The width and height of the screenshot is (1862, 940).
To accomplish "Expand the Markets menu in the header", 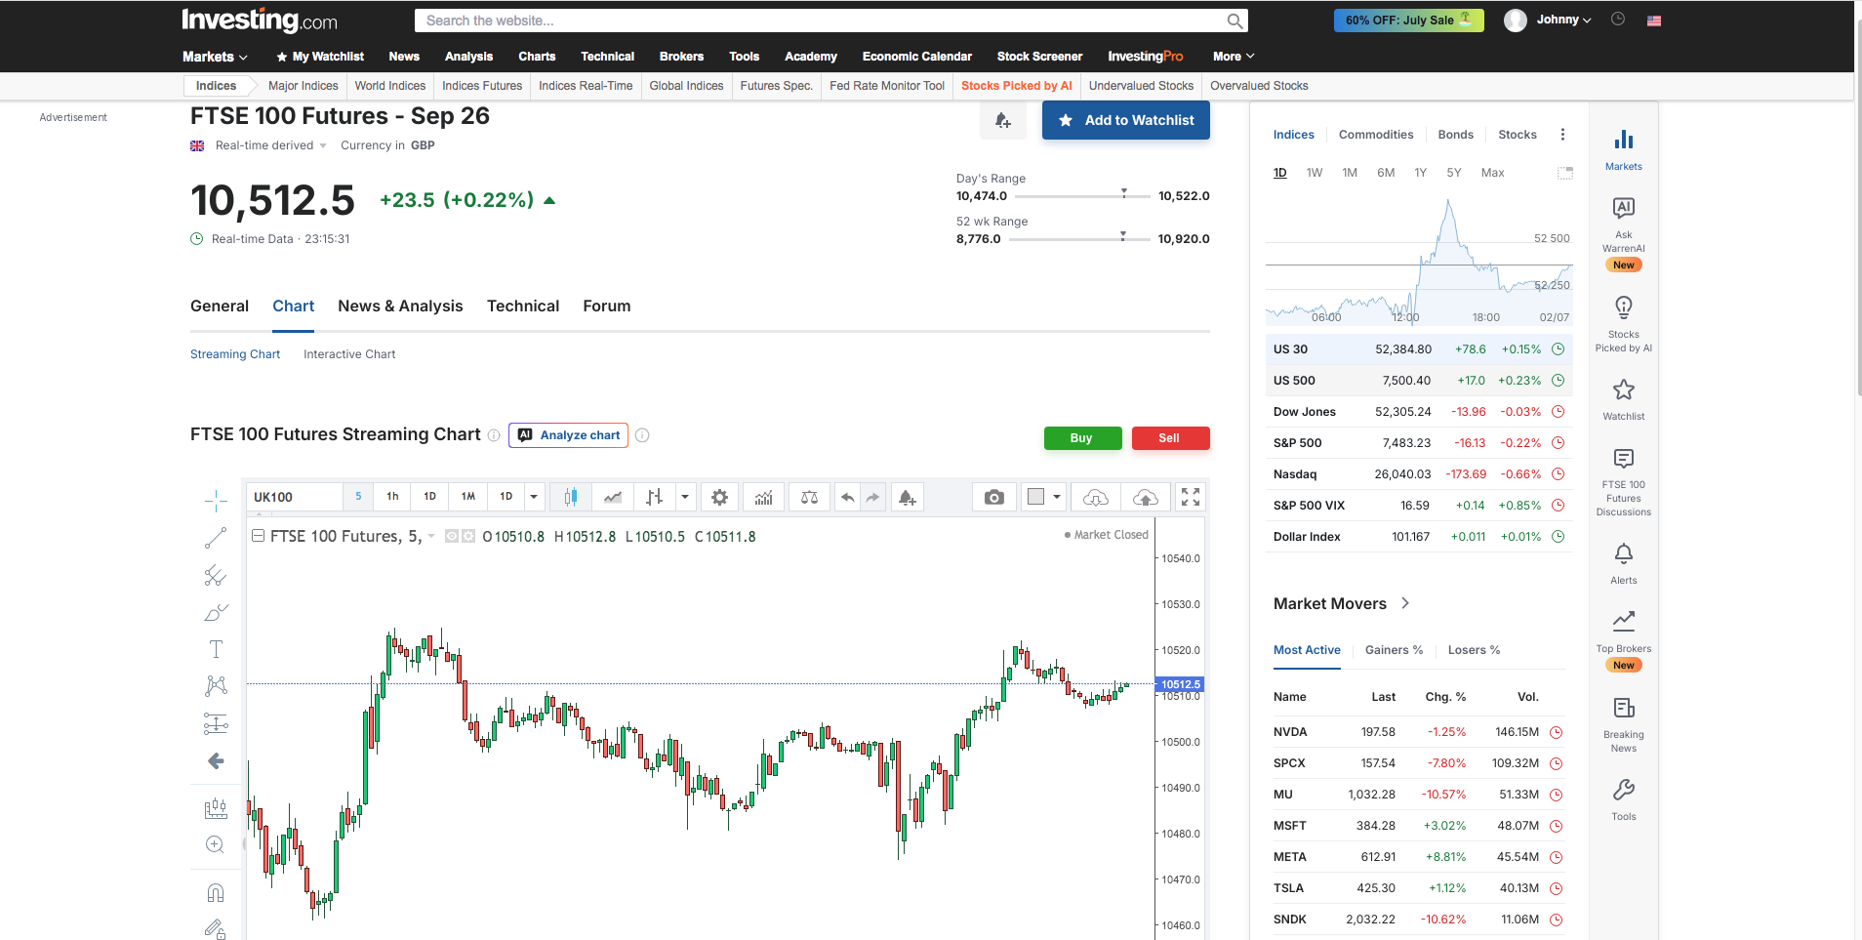I will point(215,57).
